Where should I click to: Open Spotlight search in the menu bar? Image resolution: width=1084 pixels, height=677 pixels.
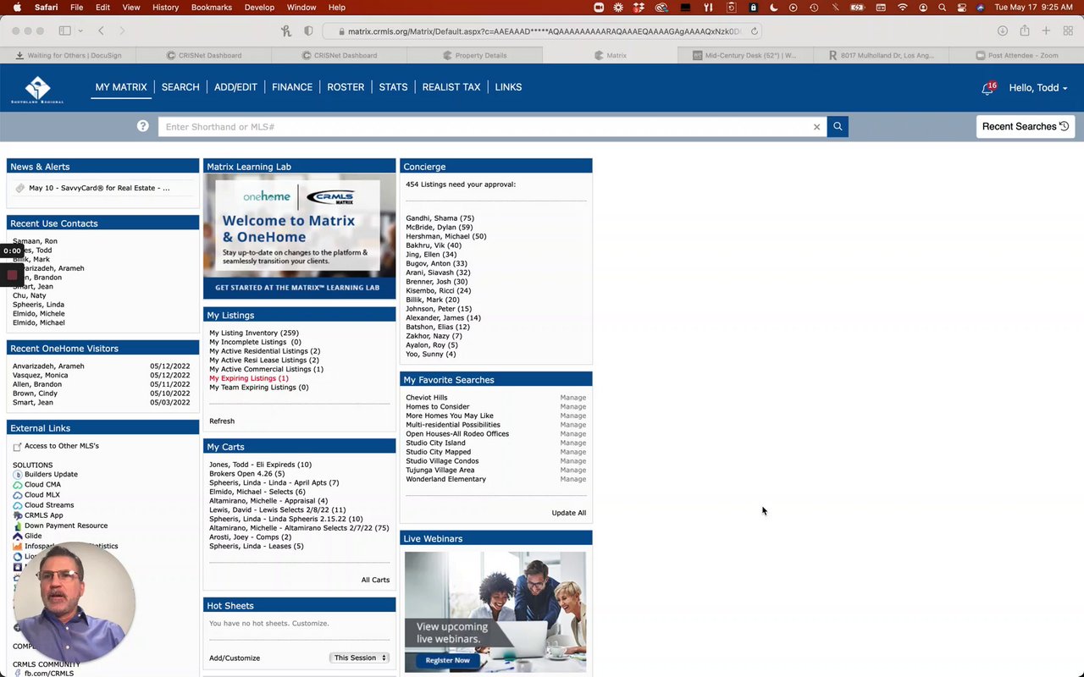pyautogui.click(x=942, y=8)
